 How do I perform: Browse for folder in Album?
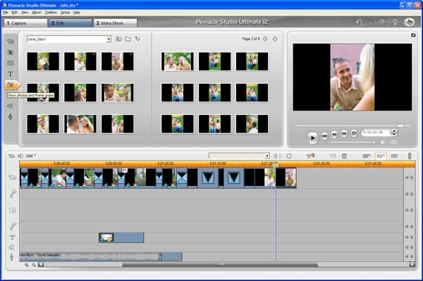point(128,39)
